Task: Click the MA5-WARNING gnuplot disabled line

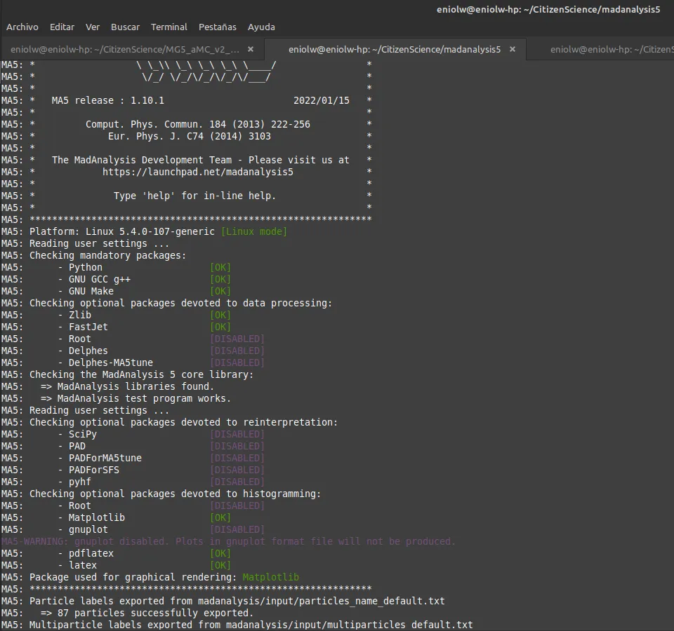Action: pyautogui.click(x=228, y=542)
